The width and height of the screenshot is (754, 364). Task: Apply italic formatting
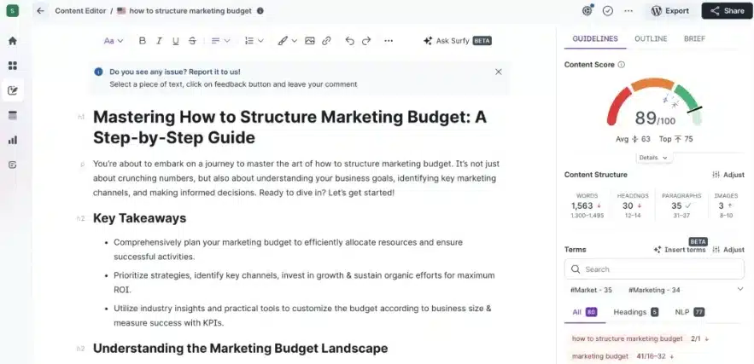point(159,41)
